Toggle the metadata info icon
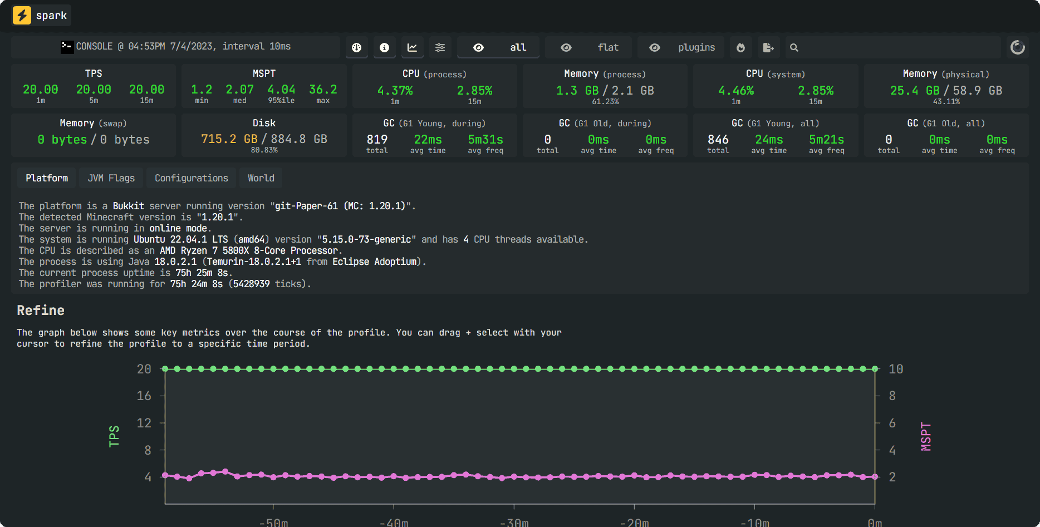This screenshot has height=527, width=1040. (x=384, y=48)
